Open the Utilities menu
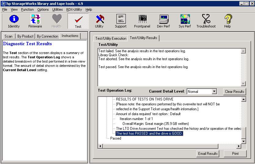The width and height of the screenshot is (255, 164). point(57,9)
